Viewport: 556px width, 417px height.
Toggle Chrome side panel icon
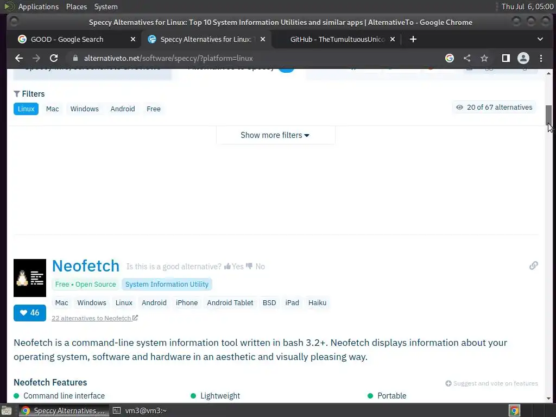[506, 58]
